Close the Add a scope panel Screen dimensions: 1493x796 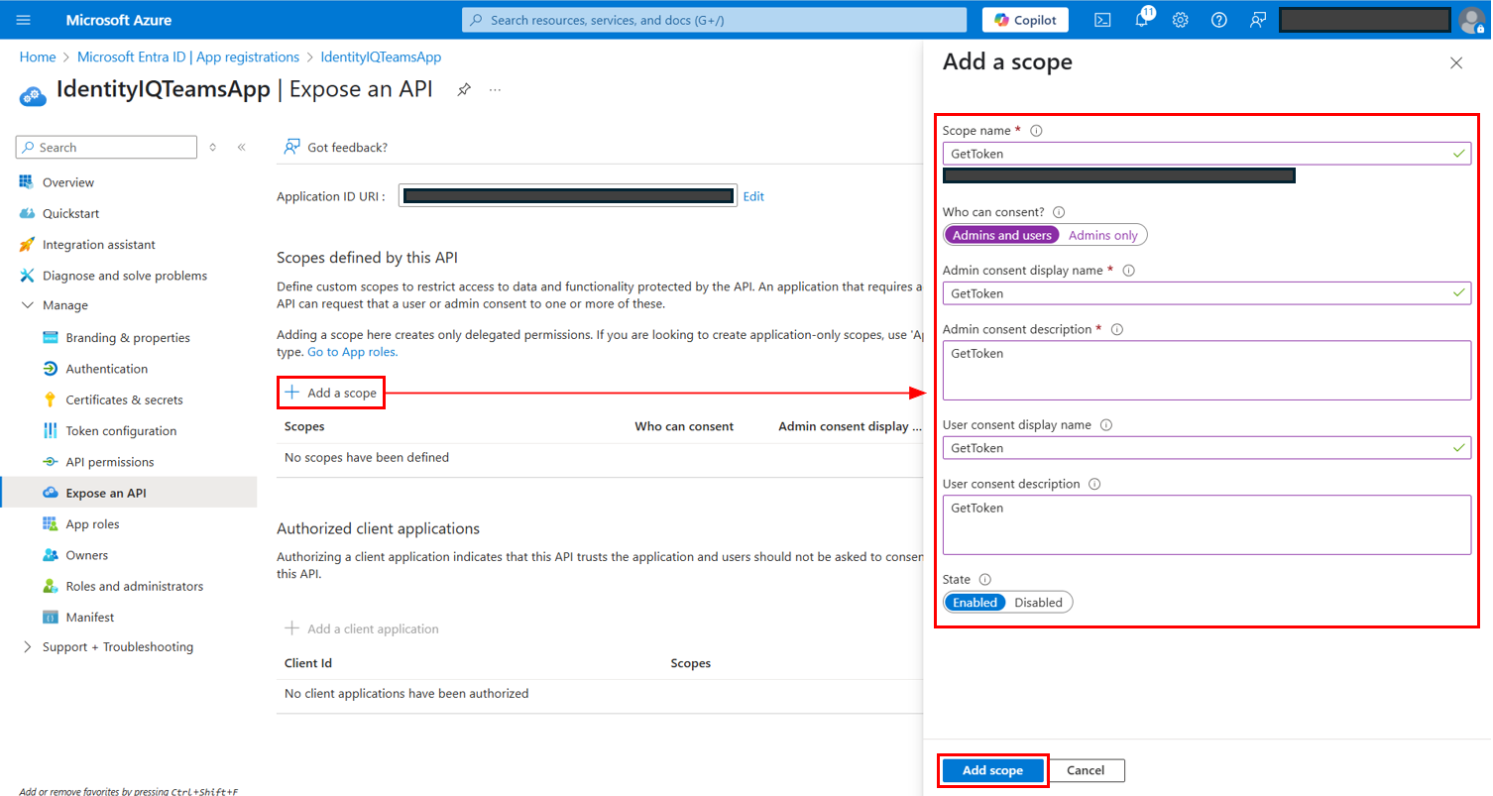pyautogui.click(x=1455, y=63)
